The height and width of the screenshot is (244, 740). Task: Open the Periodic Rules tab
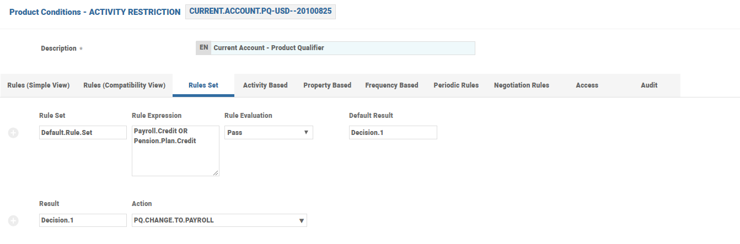point(456,85)
